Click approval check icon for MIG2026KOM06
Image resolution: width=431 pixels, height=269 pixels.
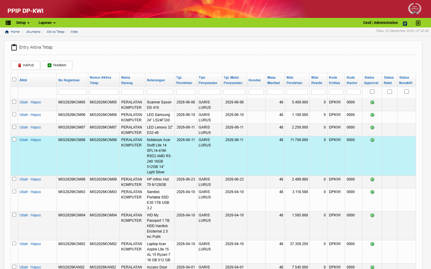tap(372, 115)
